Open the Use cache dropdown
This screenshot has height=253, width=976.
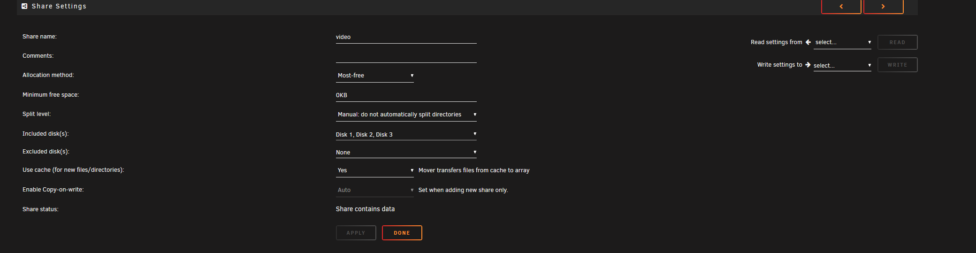[x=375, y=170]
